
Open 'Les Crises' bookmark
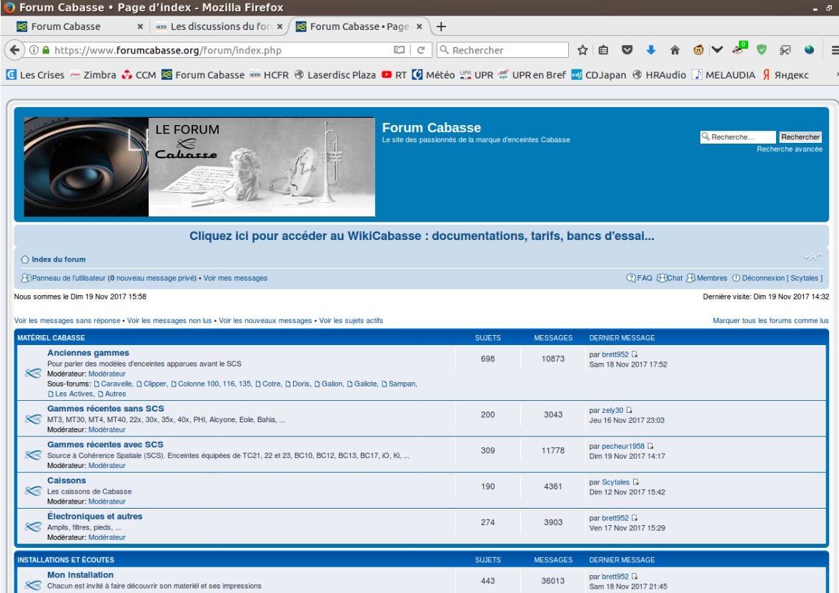pos(35,75)
